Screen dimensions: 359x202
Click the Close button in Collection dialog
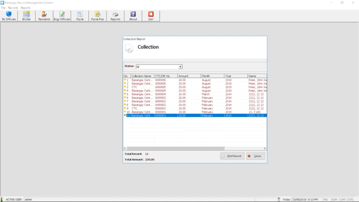click(255, 156)
